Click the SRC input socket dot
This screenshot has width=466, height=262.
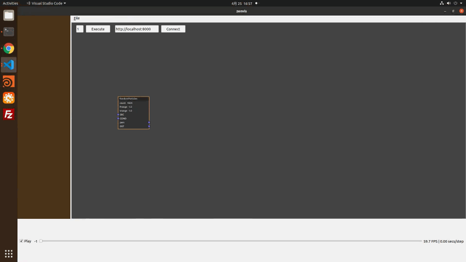click(x=118, y=115)
